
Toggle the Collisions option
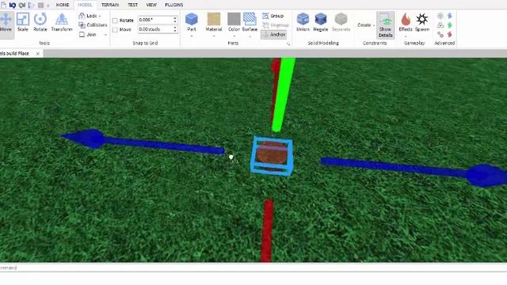pyautogui.click(x=93, y=25)
